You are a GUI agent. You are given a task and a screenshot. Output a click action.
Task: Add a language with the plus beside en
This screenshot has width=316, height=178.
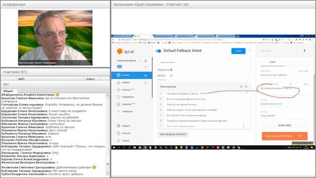pyautogui.click(x=146, y=67)
